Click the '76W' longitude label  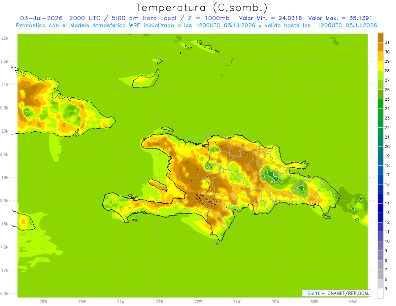tap(43, 301)
